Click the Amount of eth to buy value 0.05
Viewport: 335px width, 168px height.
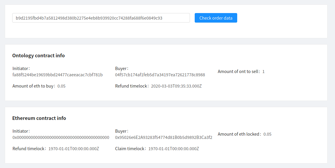click(x=62, y=86)
